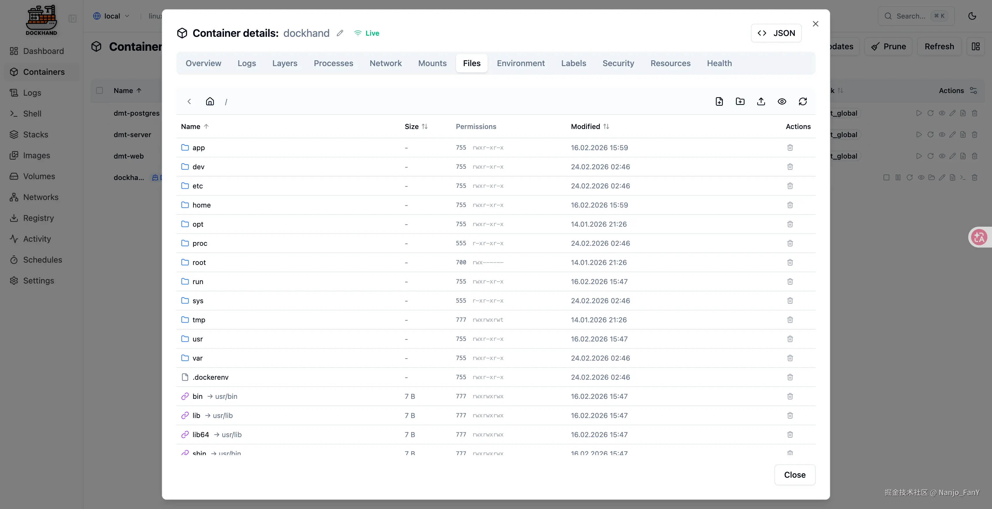The width and height of the screenshot is (992, 509).
Task: Click the new folder icon in file toolbar
Action: [x=740, y=101]
